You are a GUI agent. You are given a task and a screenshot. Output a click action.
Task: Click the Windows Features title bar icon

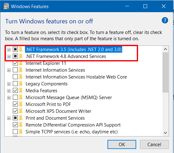pyautogui.click(x=6, y=6)
